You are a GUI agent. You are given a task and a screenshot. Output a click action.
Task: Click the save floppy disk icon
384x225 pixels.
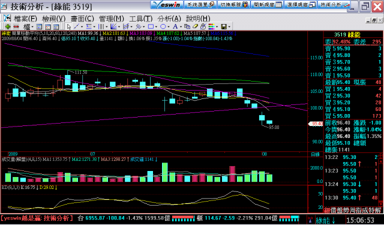[x=224, y=26]
